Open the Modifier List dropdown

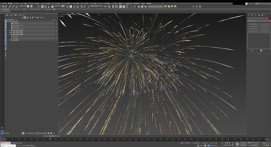259,21
